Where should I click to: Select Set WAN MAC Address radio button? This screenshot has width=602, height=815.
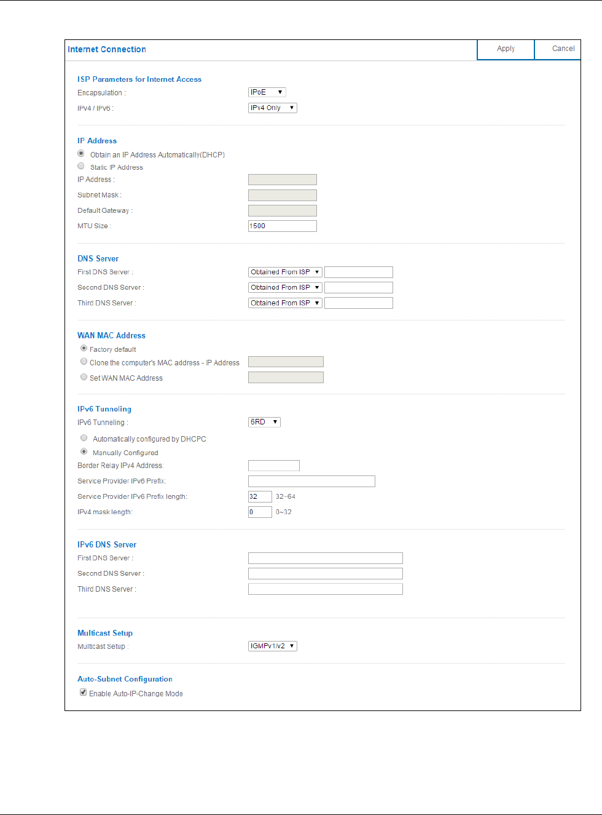click(x=84, y=377)
